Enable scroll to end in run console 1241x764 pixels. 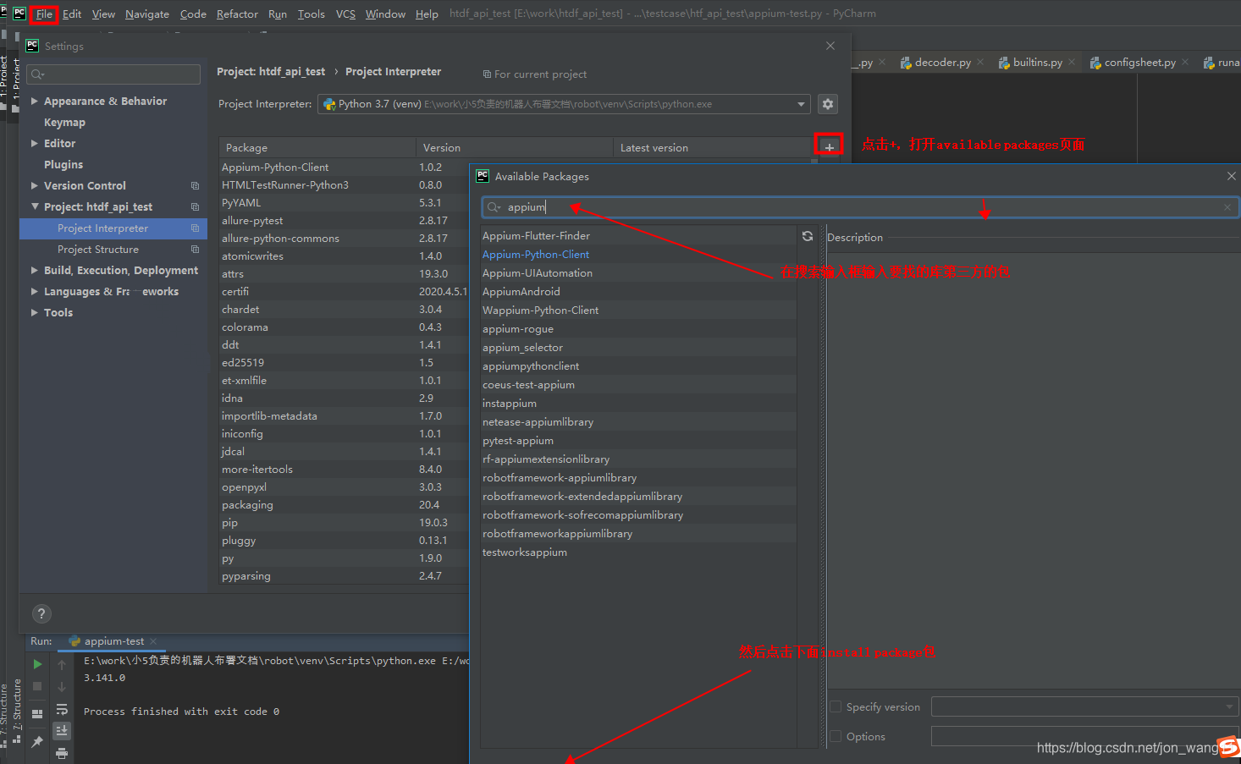(x=62, y=729)
